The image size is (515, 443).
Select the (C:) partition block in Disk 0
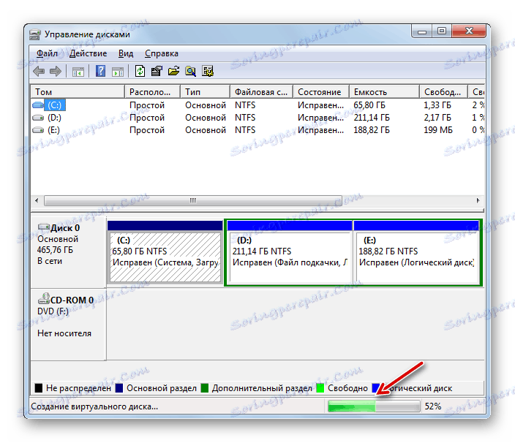[165, 252]
